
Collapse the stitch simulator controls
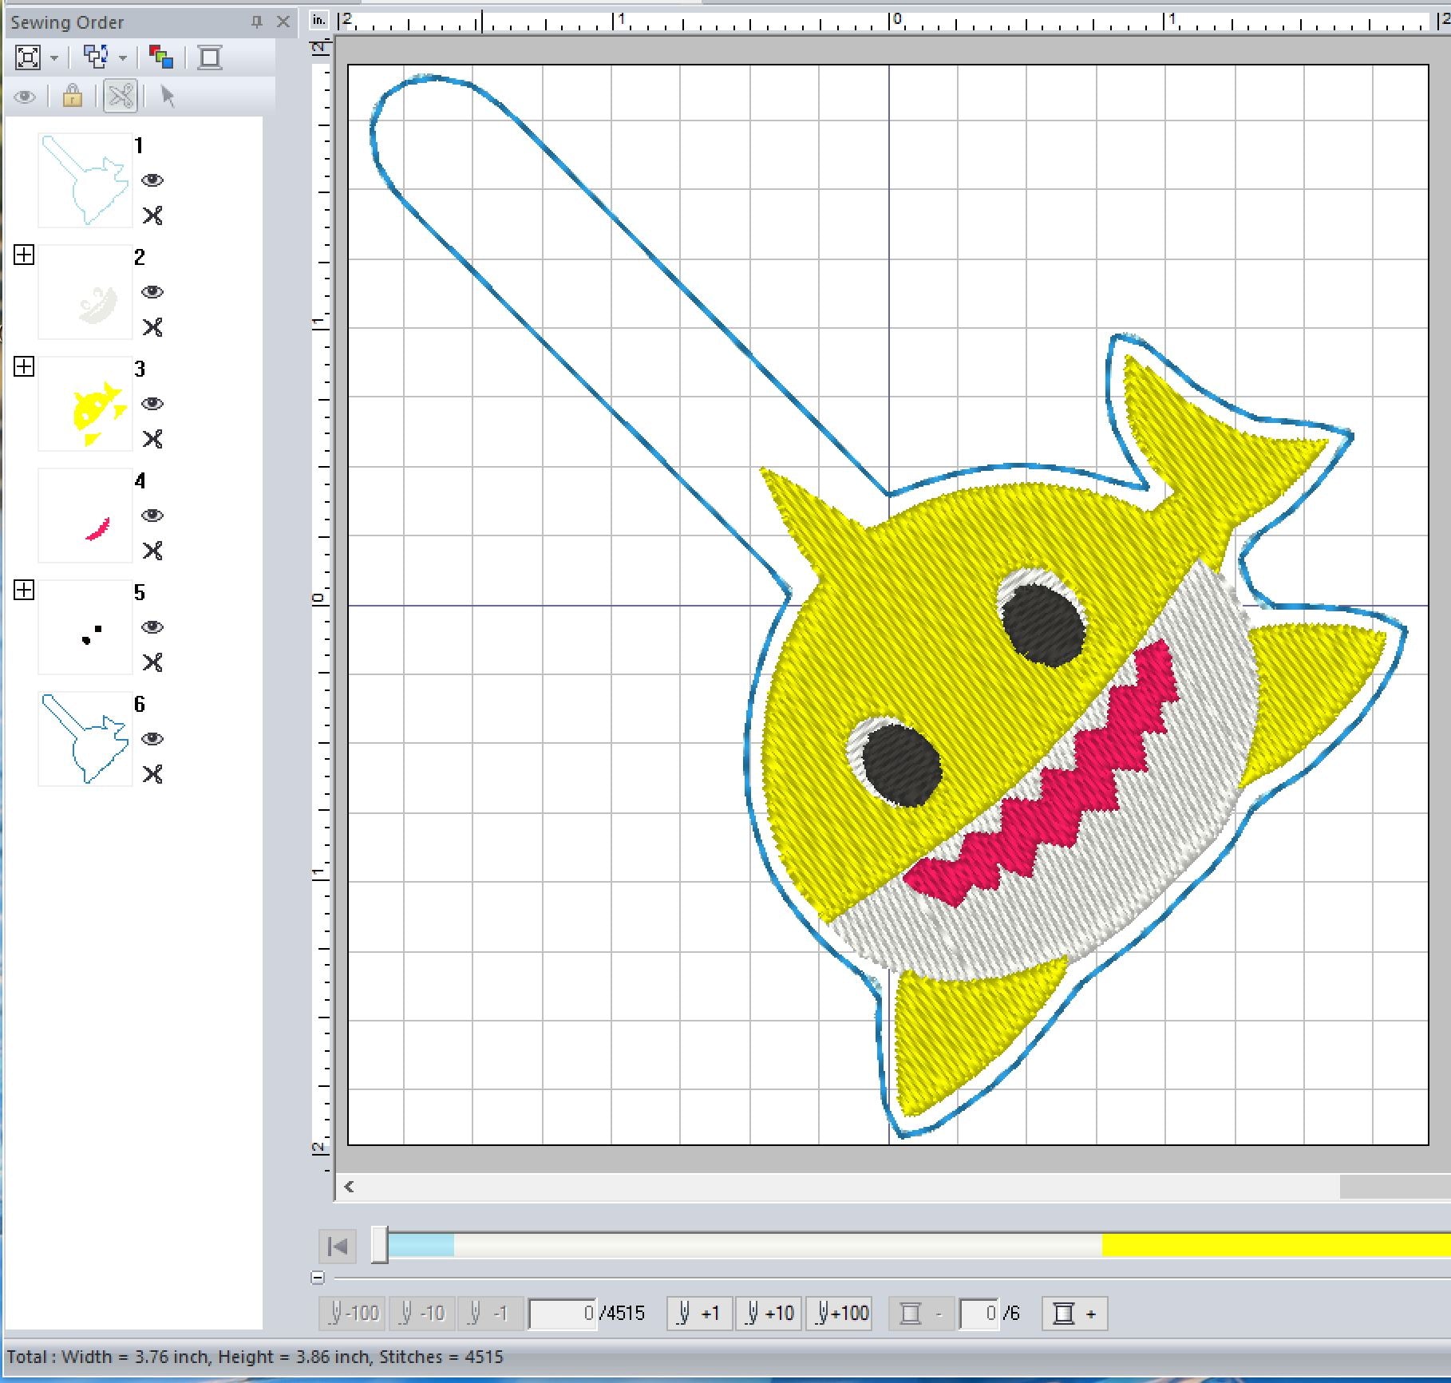pyautogui.click(x=318, y=1278)
